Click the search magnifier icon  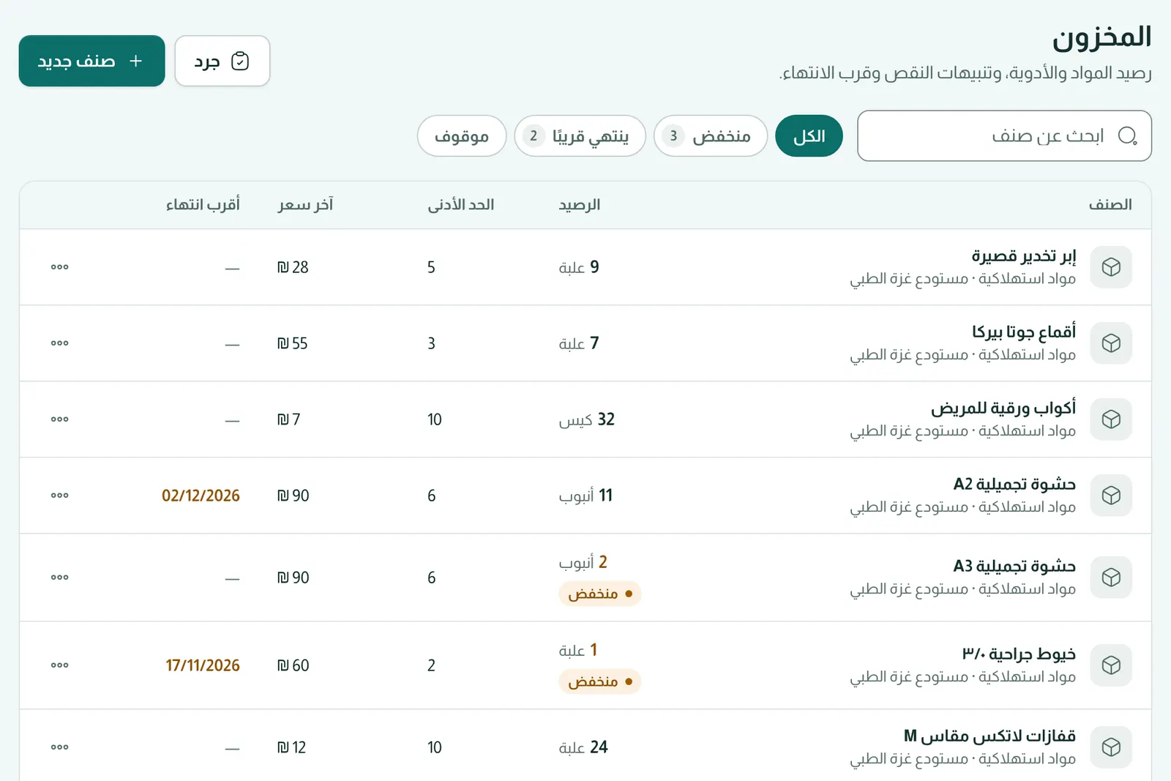1128,135
